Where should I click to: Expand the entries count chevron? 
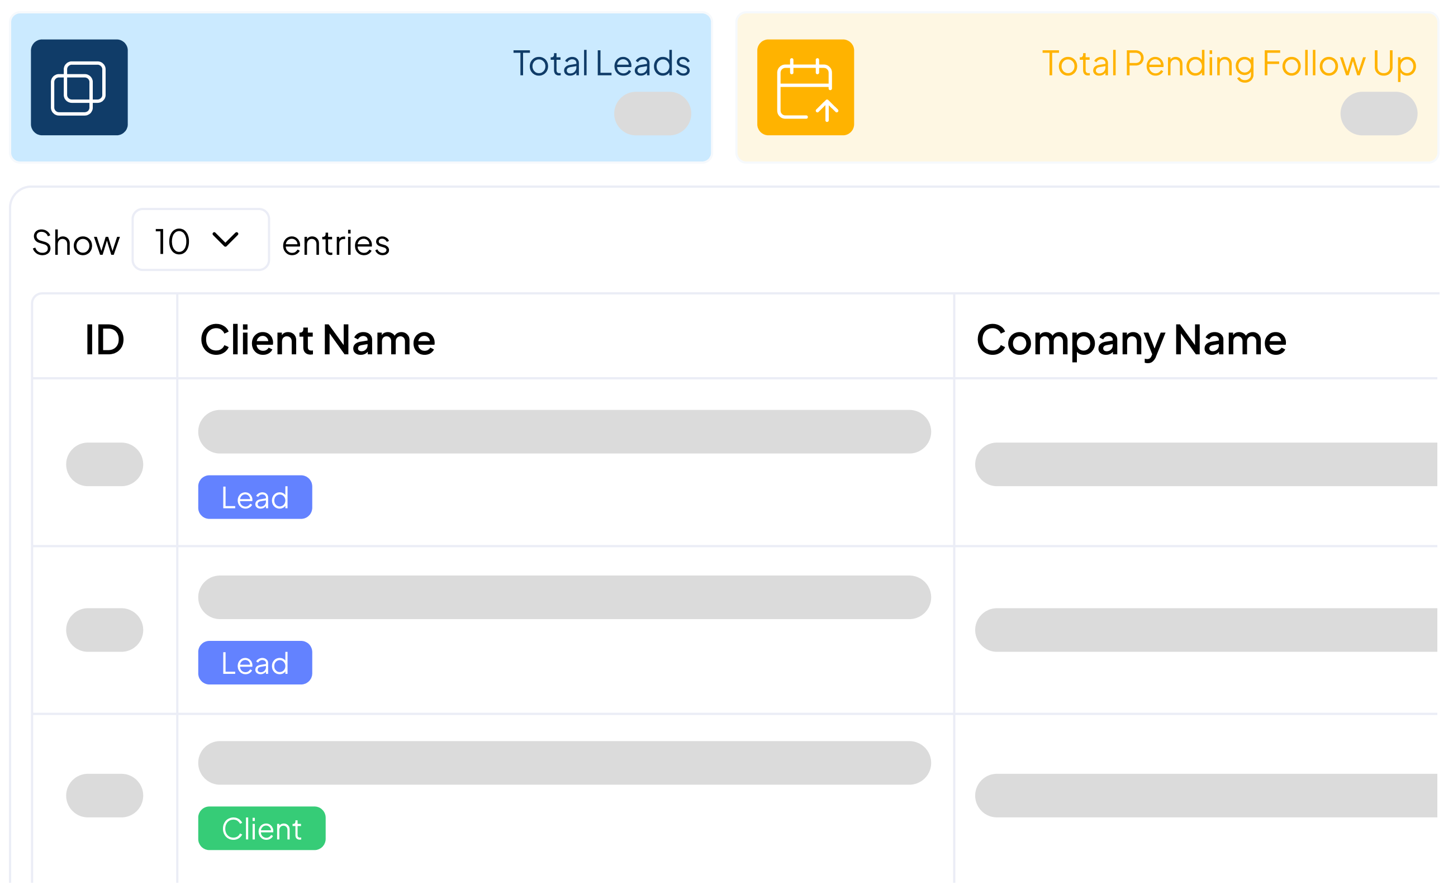(x=225, y=241)
